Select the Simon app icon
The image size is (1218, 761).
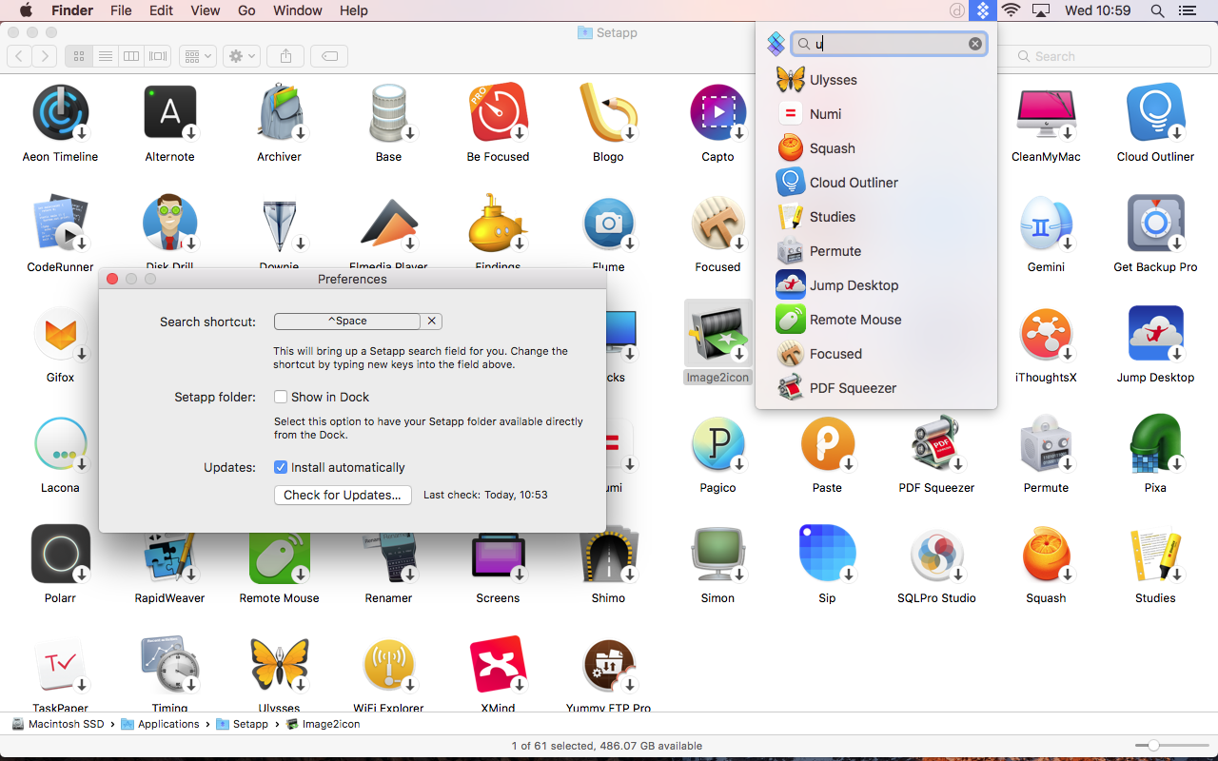(x=717, y=554)
